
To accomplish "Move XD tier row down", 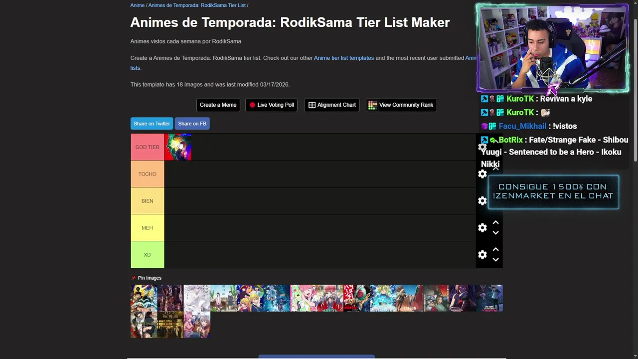I will [x=495, y=260].
